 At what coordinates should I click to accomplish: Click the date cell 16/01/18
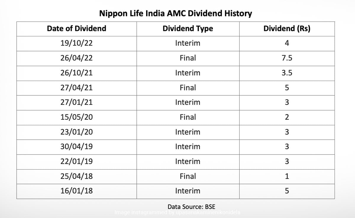pos(76,191)
